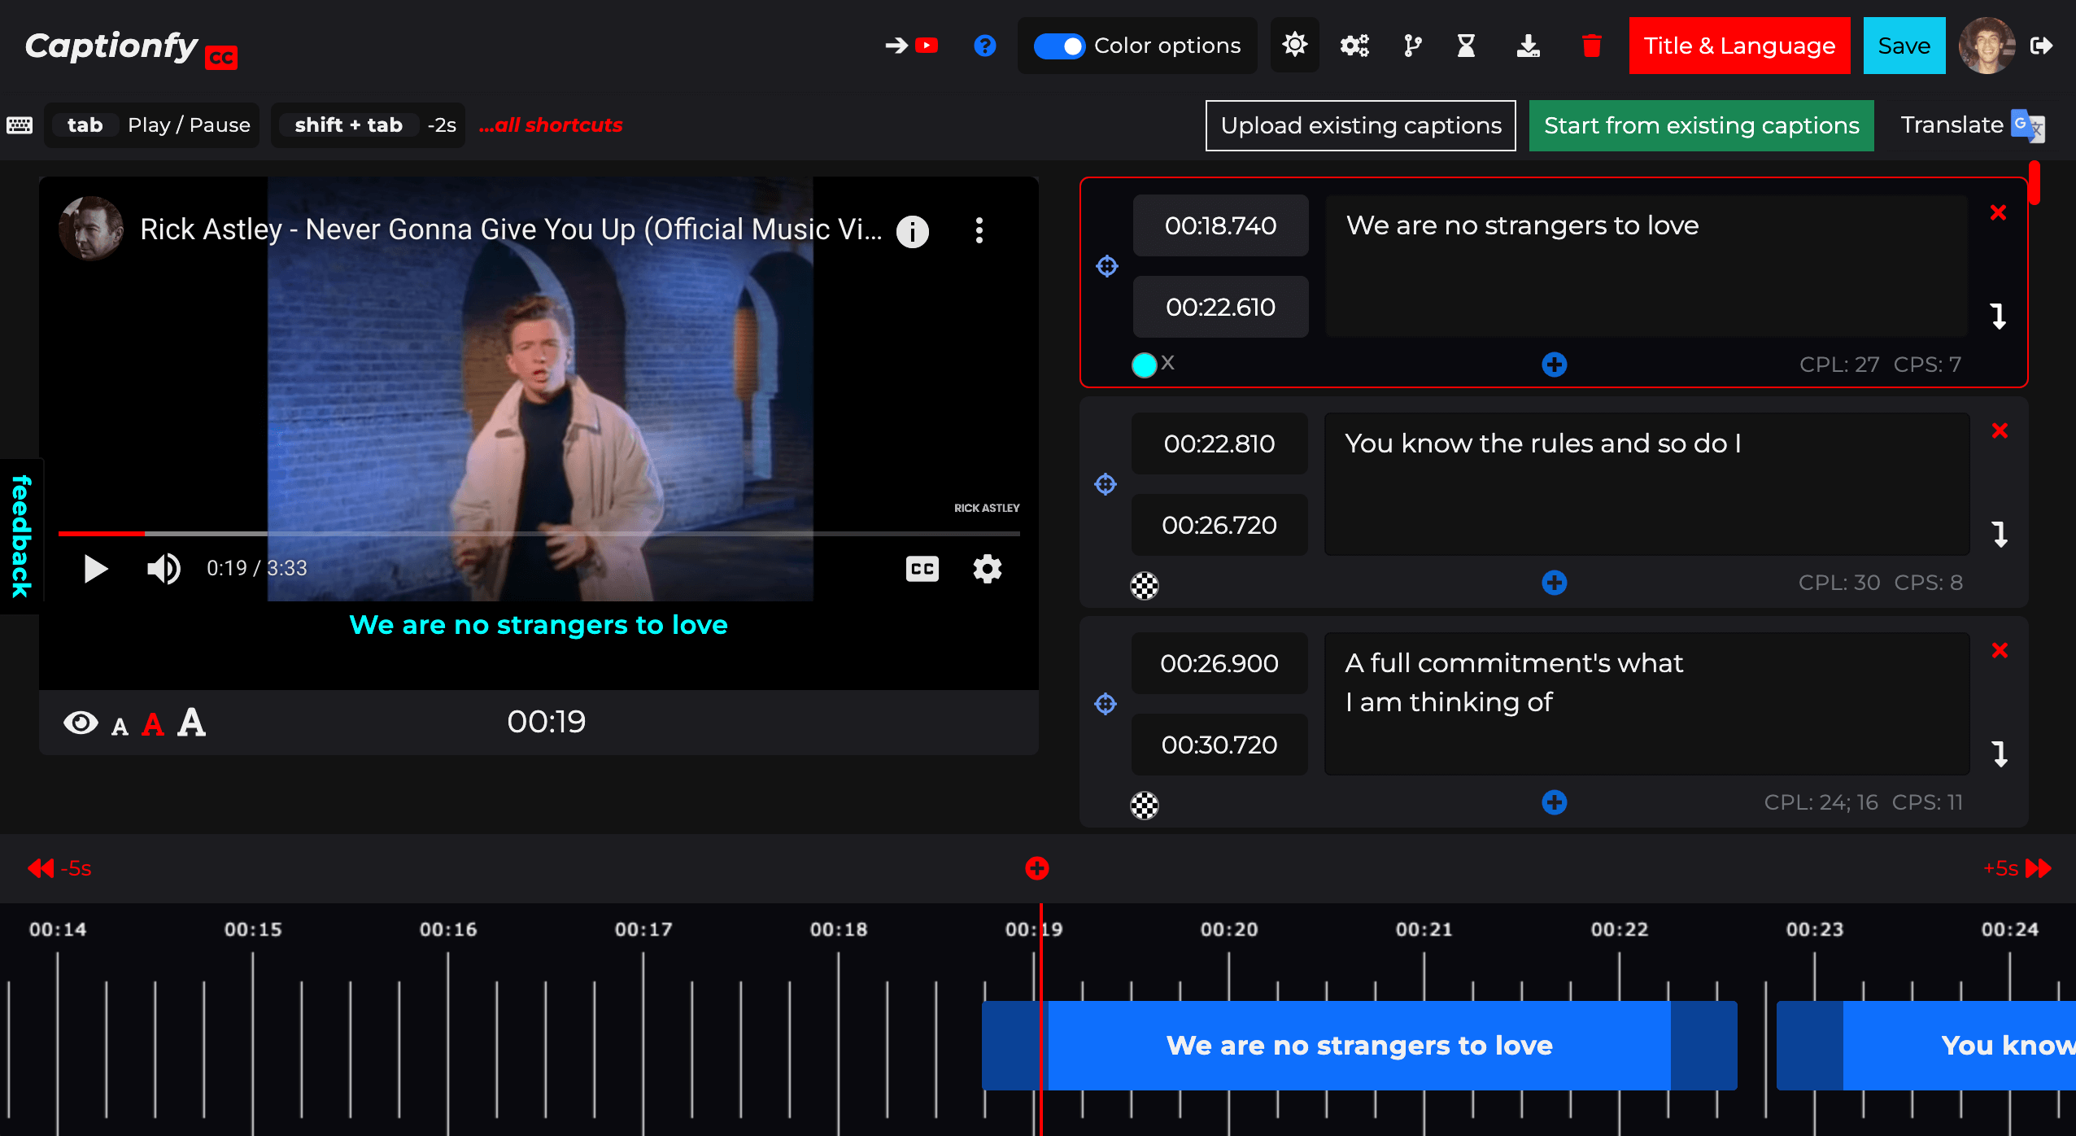Click Start from existing captions
Screen dimensions: 2076x1136
pyautogui.click(x=1701, y=125)
